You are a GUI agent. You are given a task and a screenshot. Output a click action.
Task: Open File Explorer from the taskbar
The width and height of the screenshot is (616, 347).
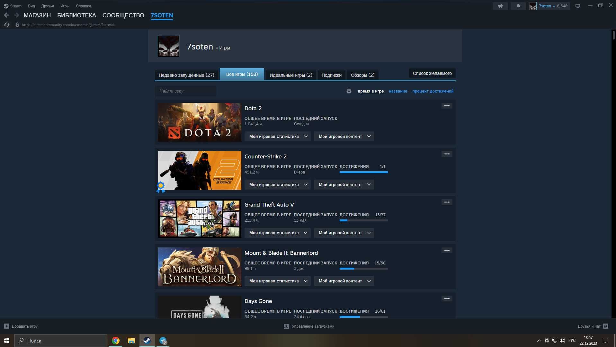131,341
